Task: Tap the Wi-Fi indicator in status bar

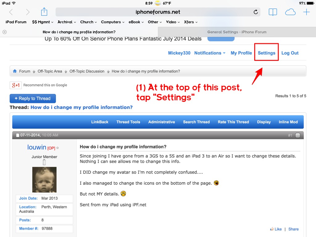Action: (14, 3)
